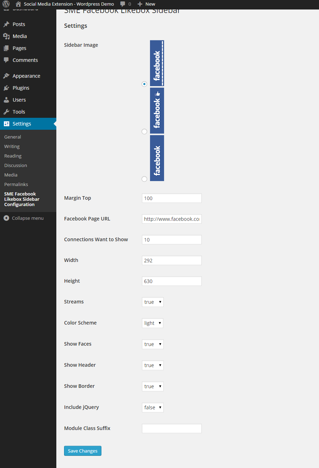
Task: Open the Color Scheme dropdown
Action: (x=152, y=323)
